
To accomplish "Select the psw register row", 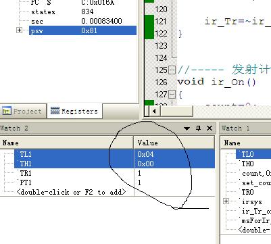I will click(82, 30).
